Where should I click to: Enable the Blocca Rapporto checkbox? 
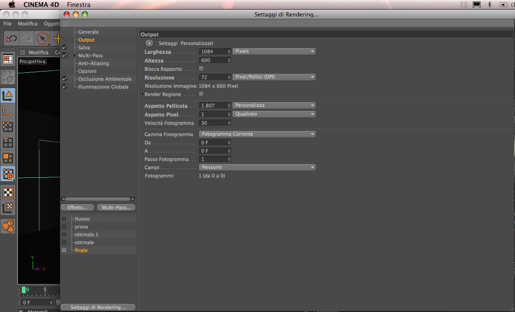pyautogui.click(x=201, y=69)
